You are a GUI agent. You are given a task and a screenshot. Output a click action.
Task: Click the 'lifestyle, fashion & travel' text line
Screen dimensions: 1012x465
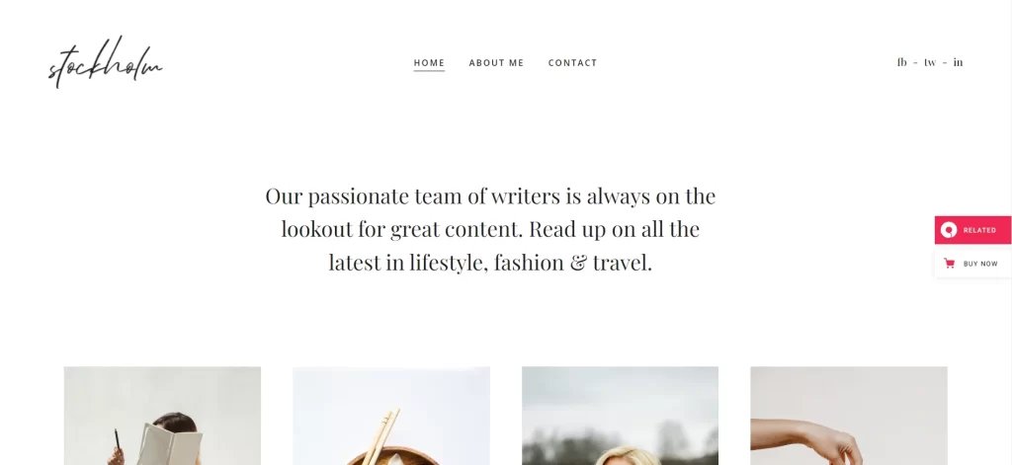pos(490,264)
